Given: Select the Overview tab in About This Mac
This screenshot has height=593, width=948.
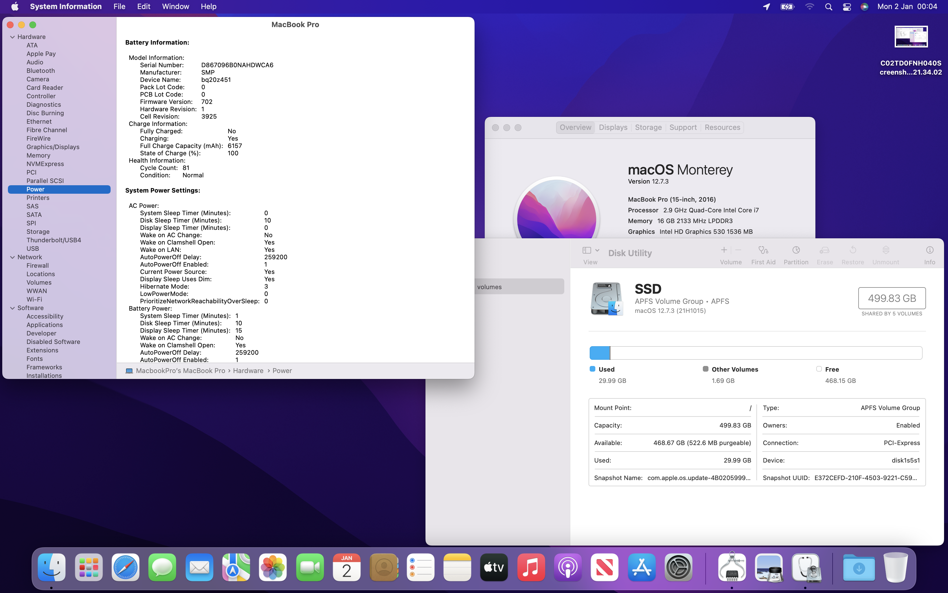Looking at the screenshot, I should 576,127.
